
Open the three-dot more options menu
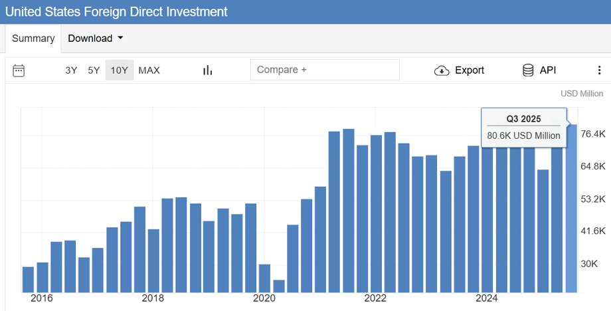tap(599, 70)
